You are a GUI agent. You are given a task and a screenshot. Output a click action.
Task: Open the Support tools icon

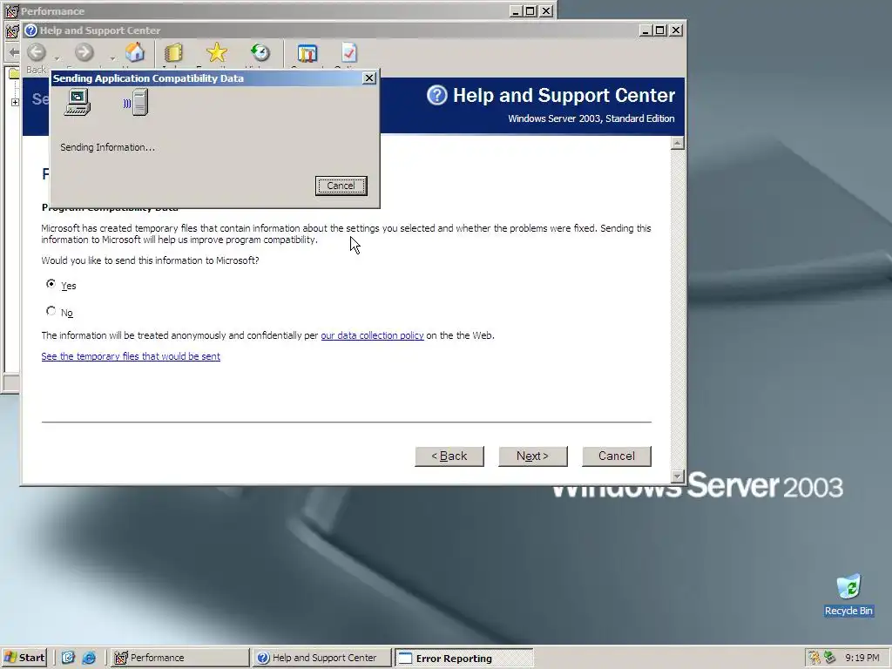click(307, 53)
